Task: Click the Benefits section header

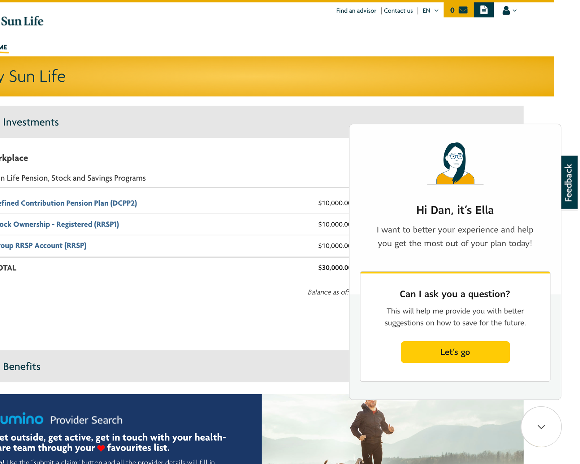Action: tap(175, 366)
